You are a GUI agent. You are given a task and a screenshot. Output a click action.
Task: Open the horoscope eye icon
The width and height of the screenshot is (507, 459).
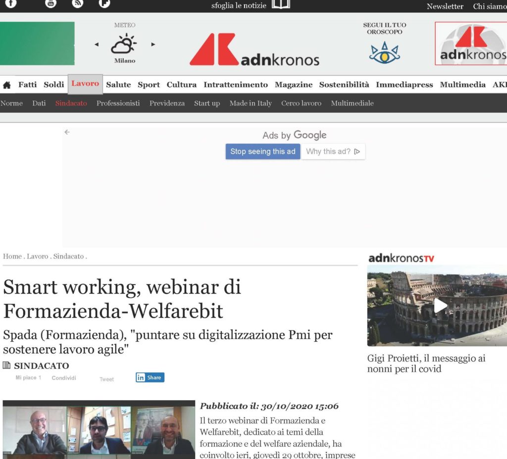tap(384, 52)
